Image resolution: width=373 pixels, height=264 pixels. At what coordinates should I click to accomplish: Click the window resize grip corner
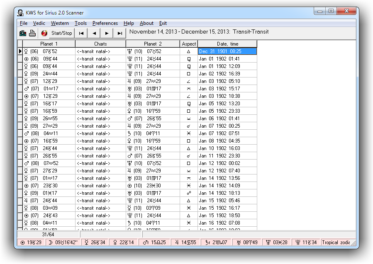353,243
